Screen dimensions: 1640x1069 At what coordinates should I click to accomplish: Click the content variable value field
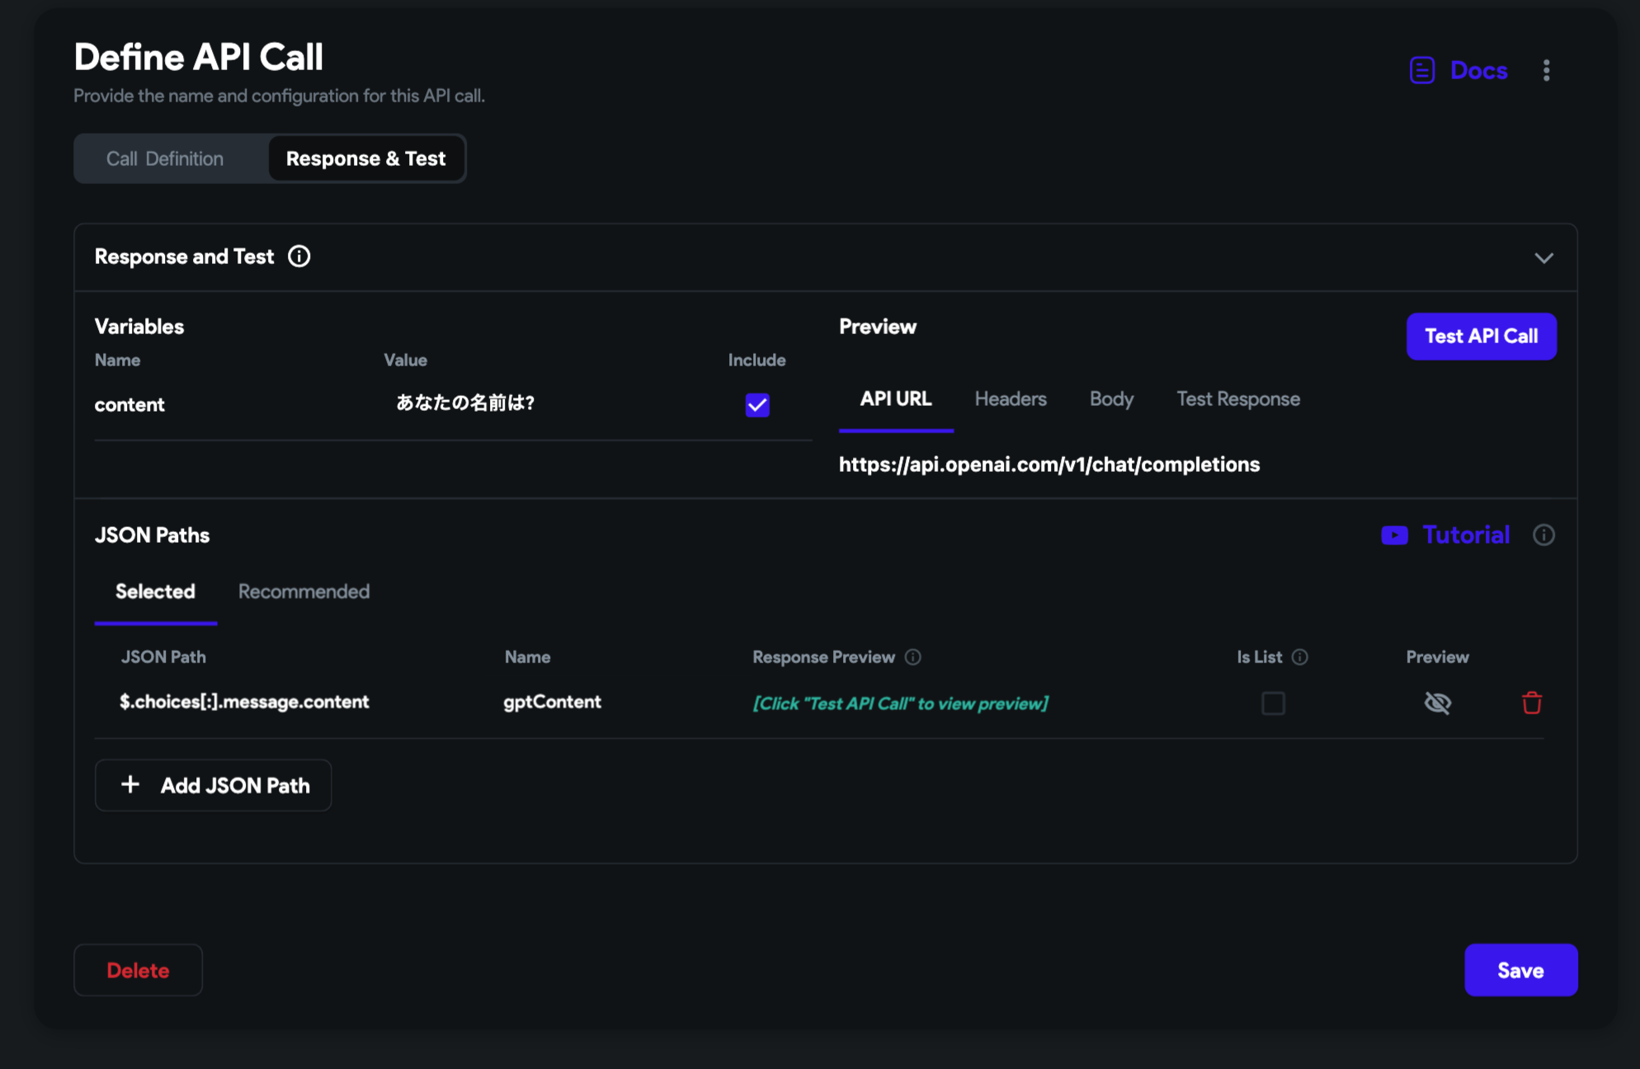coord(465,403)
